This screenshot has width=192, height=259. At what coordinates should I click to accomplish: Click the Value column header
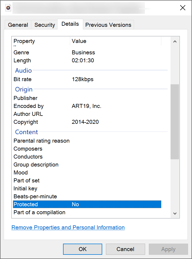pyautogui.click(x=115, y=41)
